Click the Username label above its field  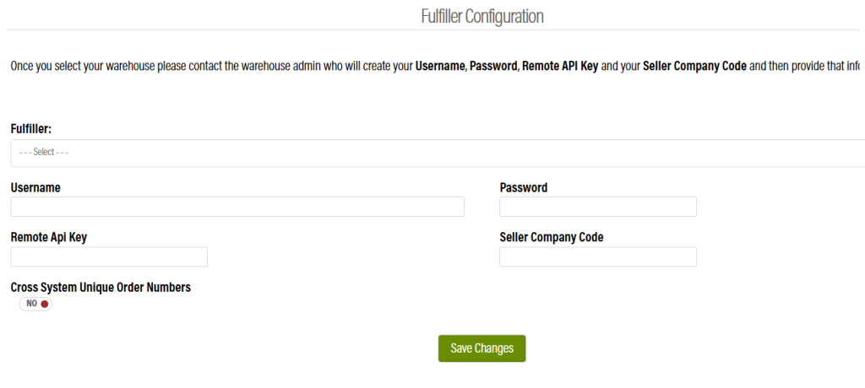click(x=35, y=187)
